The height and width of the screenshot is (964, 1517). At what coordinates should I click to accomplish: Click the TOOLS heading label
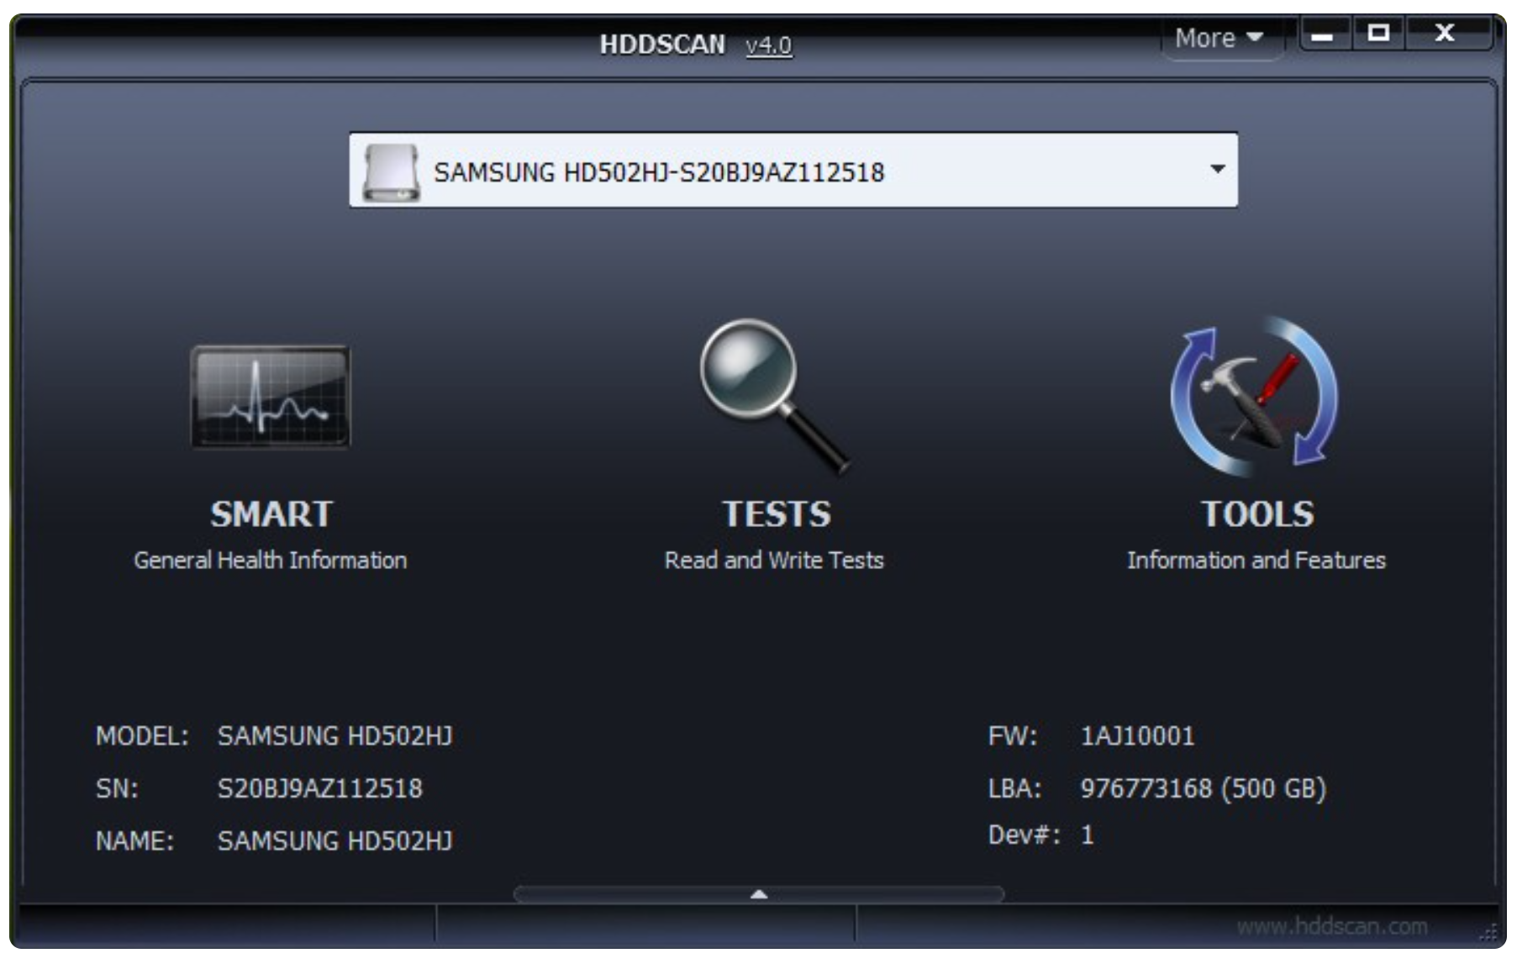click(1257, 514)
